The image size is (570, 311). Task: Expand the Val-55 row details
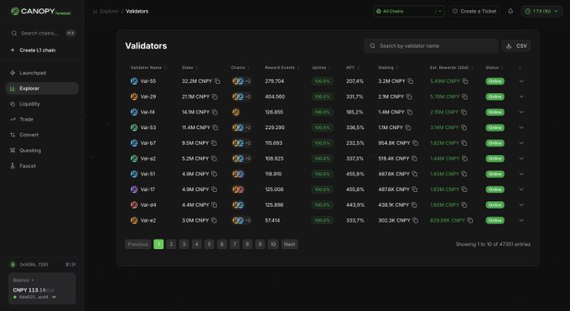[x=521, y=81]
